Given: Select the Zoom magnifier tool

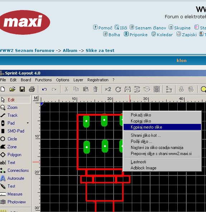Looking at the screenshot, I should (9, 107).
